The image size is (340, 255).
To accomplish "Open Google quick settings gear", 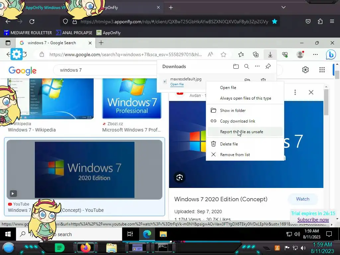I will (x=305, y=70).
